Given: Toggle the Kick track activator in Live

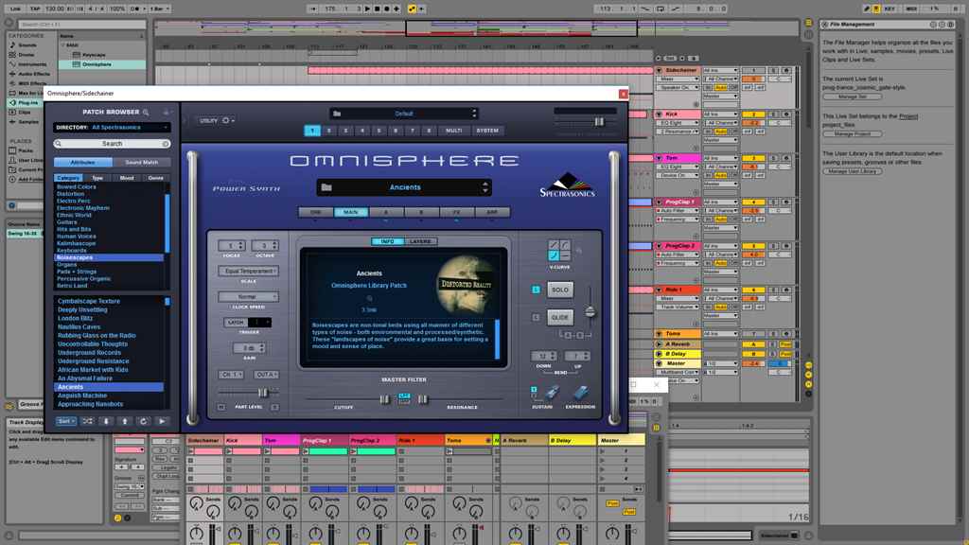Looking at the screenshot, I should pyautogui.click(x=753, y=114).
